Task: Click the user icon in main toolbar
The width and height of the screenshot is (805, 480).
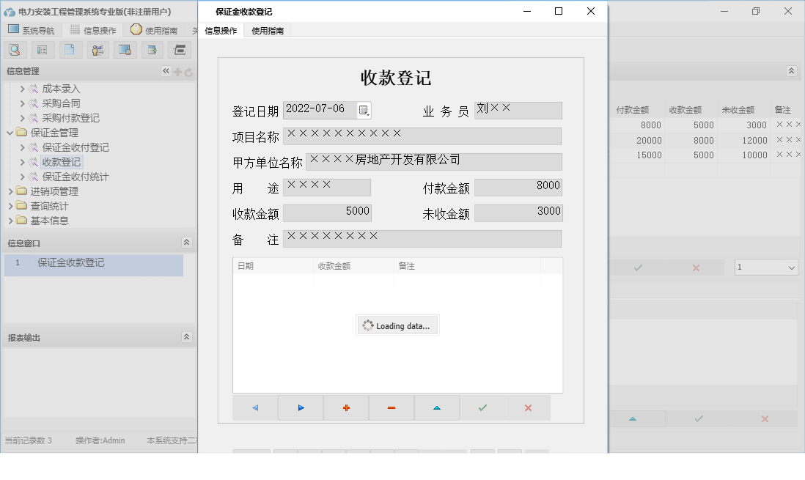Action: 98,50
